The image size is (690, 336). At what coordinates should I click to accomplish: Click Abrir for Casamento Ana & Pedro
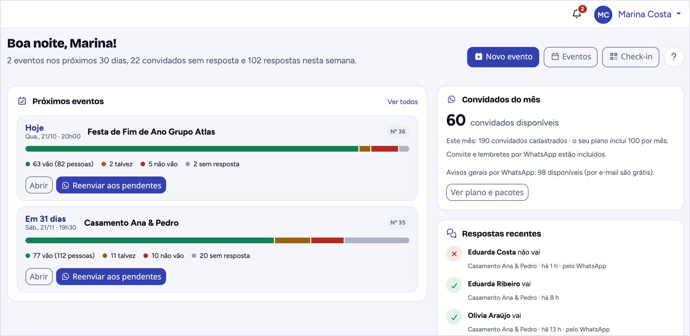click(x=39, y=277)
